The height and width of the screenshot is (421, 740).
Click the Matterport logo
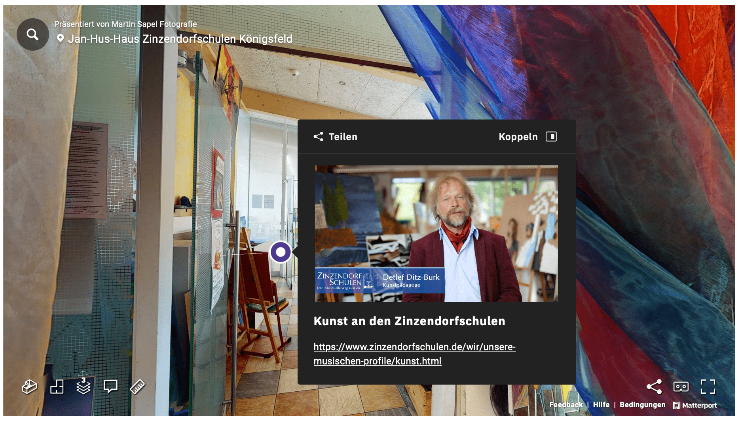tap(695, 405)
